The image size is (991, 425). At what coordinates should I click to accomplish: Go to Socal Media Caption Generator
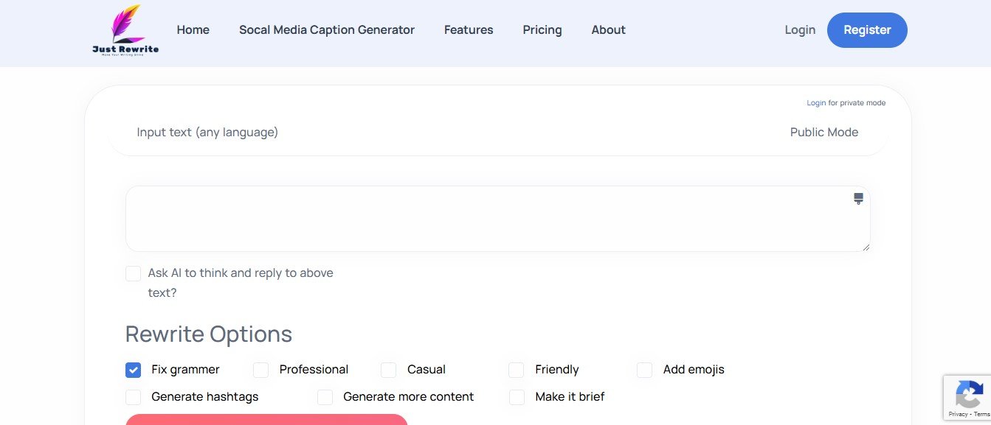[327, 30]
